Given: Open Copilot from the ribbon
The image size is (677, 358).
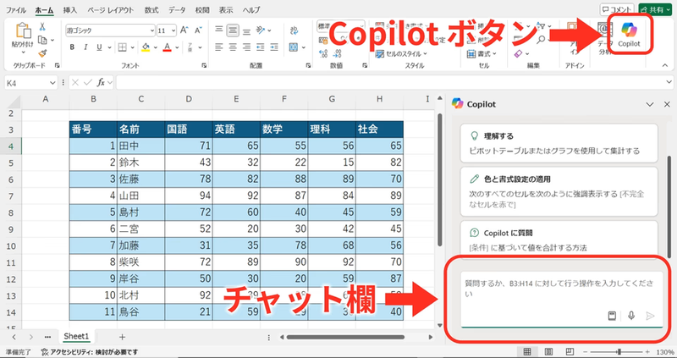Looking at the screenshot, I should pos(629,35).
